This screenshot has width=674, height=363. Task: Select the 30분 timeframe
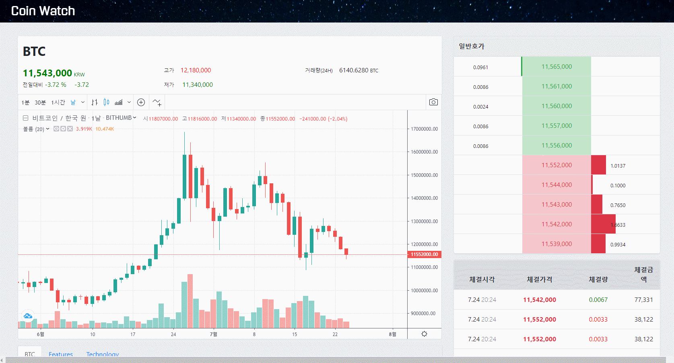(x=39, y=103)
